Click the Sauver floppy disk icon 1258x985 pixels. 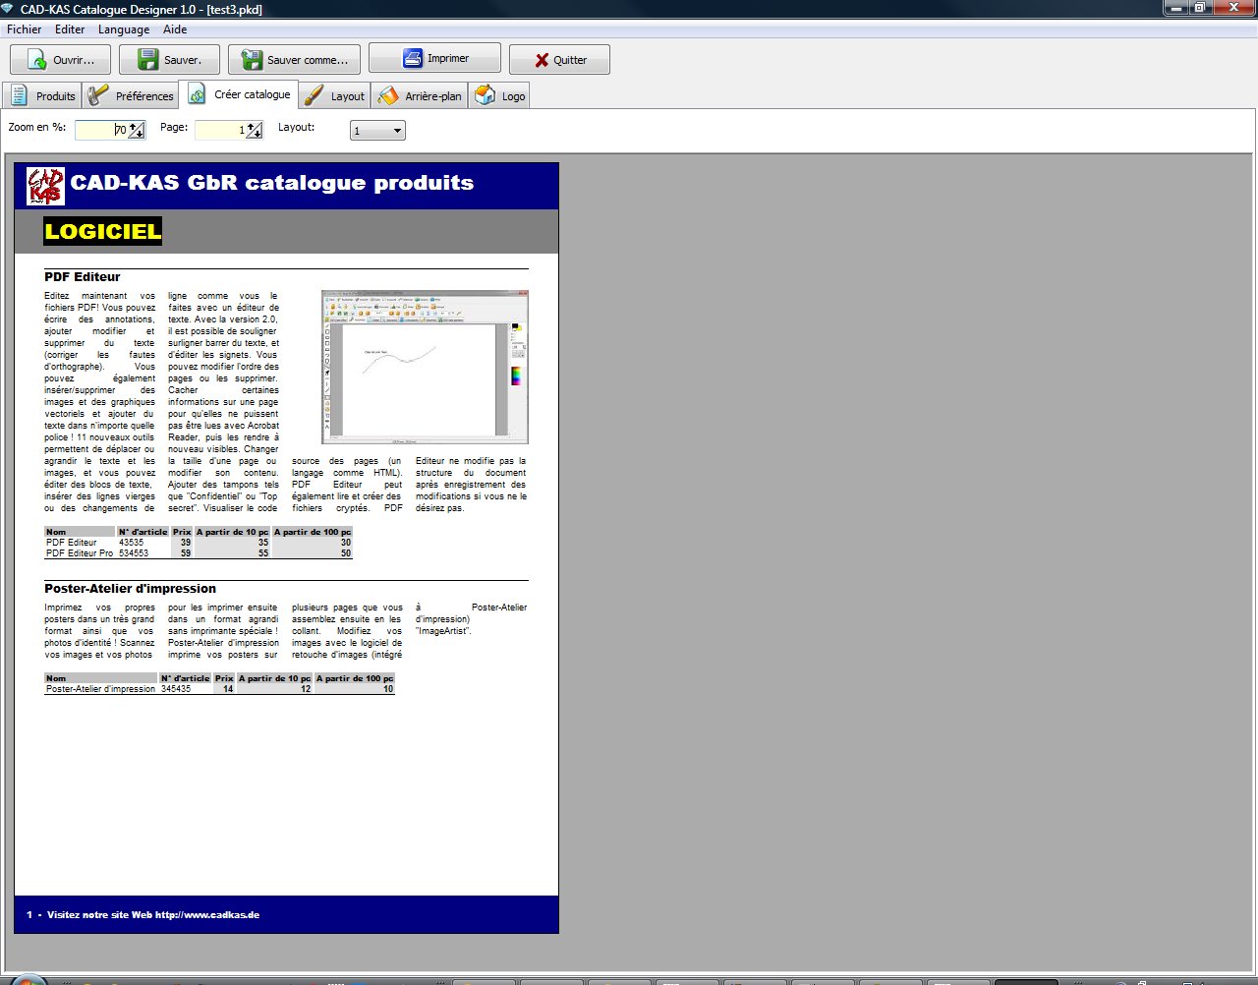point(147,60)
